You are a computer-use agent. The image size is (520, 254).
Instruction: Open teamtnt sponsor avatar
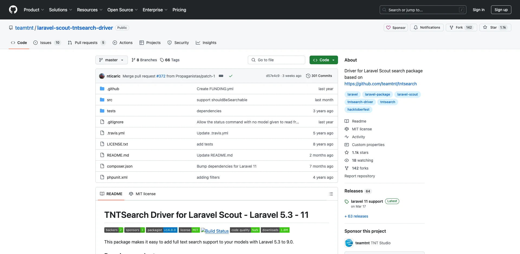coord(349,243)
